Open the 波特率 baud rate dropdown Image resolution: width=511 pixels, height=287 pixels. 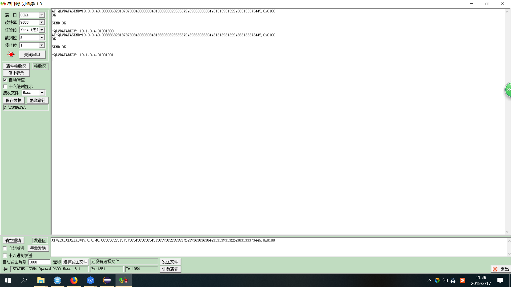point(42,22)
